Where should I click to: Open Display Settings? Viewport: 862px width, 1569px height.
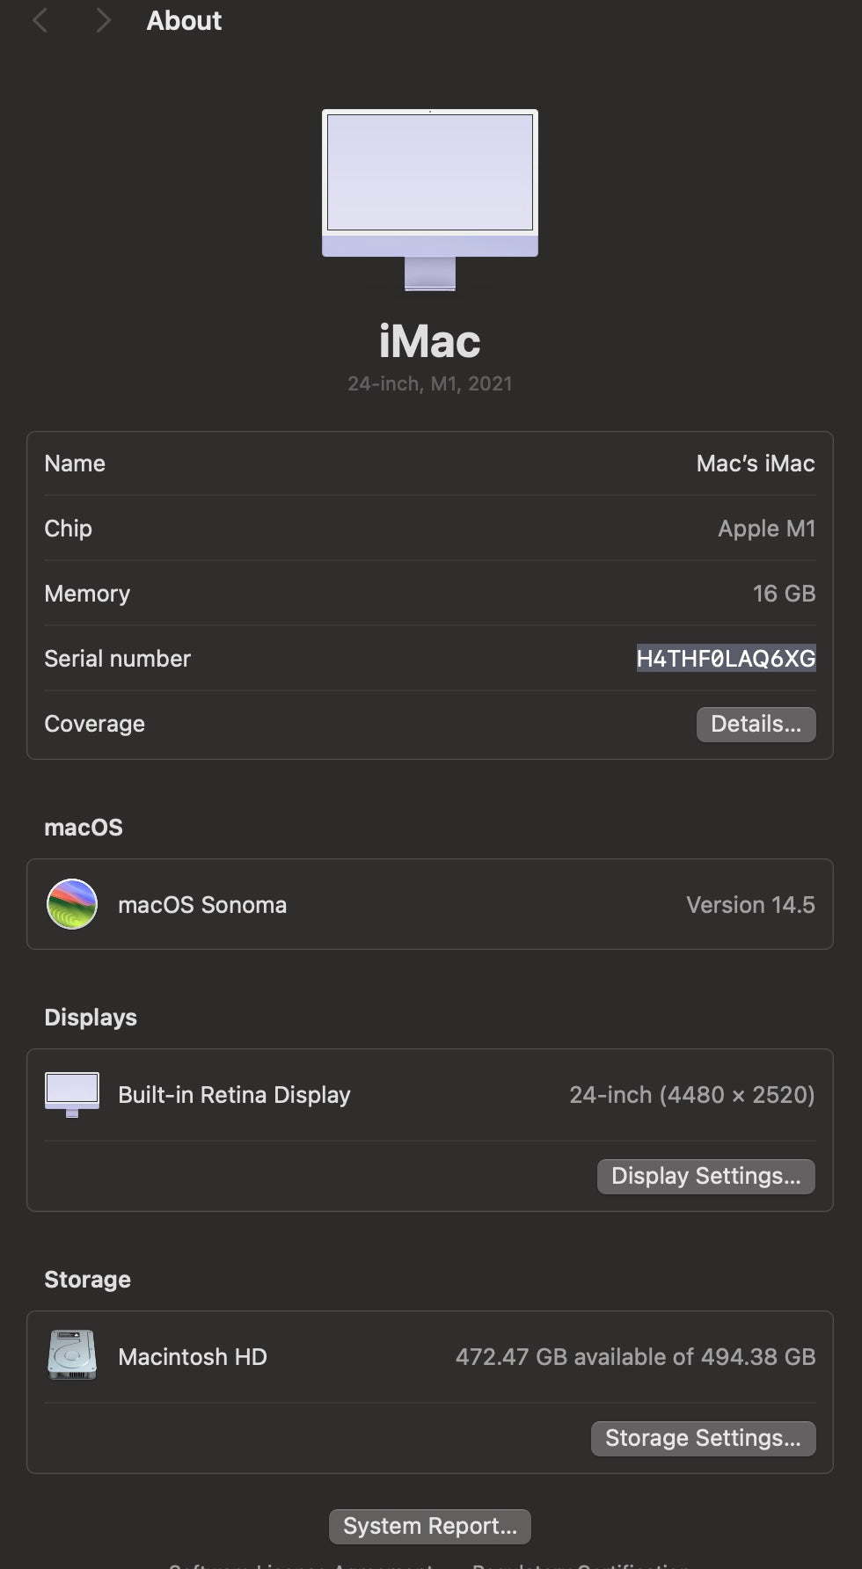point(705,1176)
